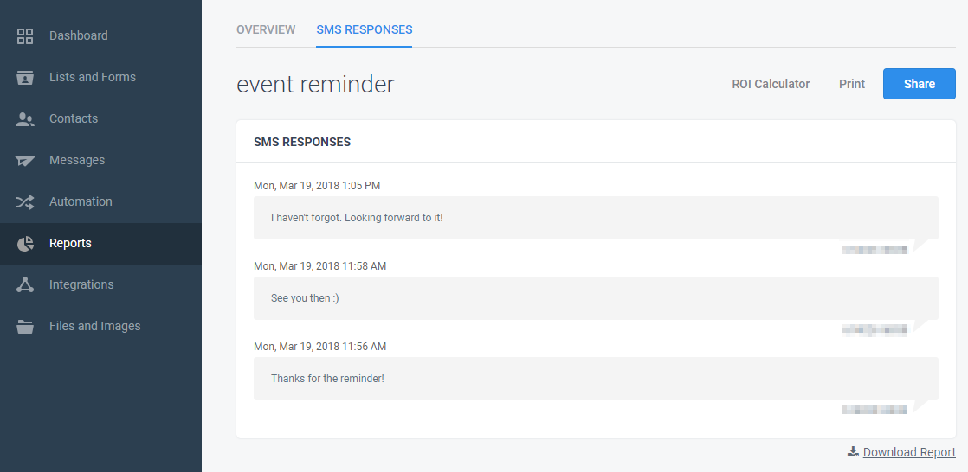968x472 pixels.
Task: Click the Reports pie chart icon
Action: pos(25,244)
